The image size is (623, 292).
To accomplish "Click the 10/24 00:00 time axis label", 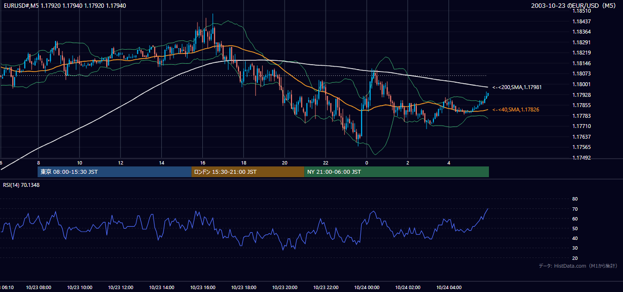I will [x=367, y=288].
